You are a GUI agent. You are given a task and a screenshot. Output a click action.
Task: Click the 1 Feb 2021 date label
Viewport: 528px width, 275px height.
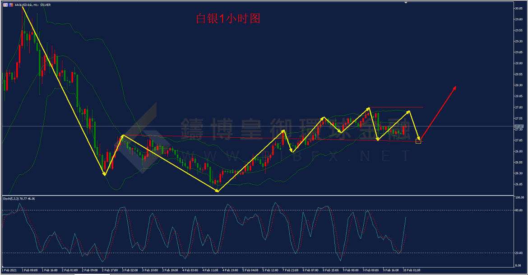[x=10, y=270]
